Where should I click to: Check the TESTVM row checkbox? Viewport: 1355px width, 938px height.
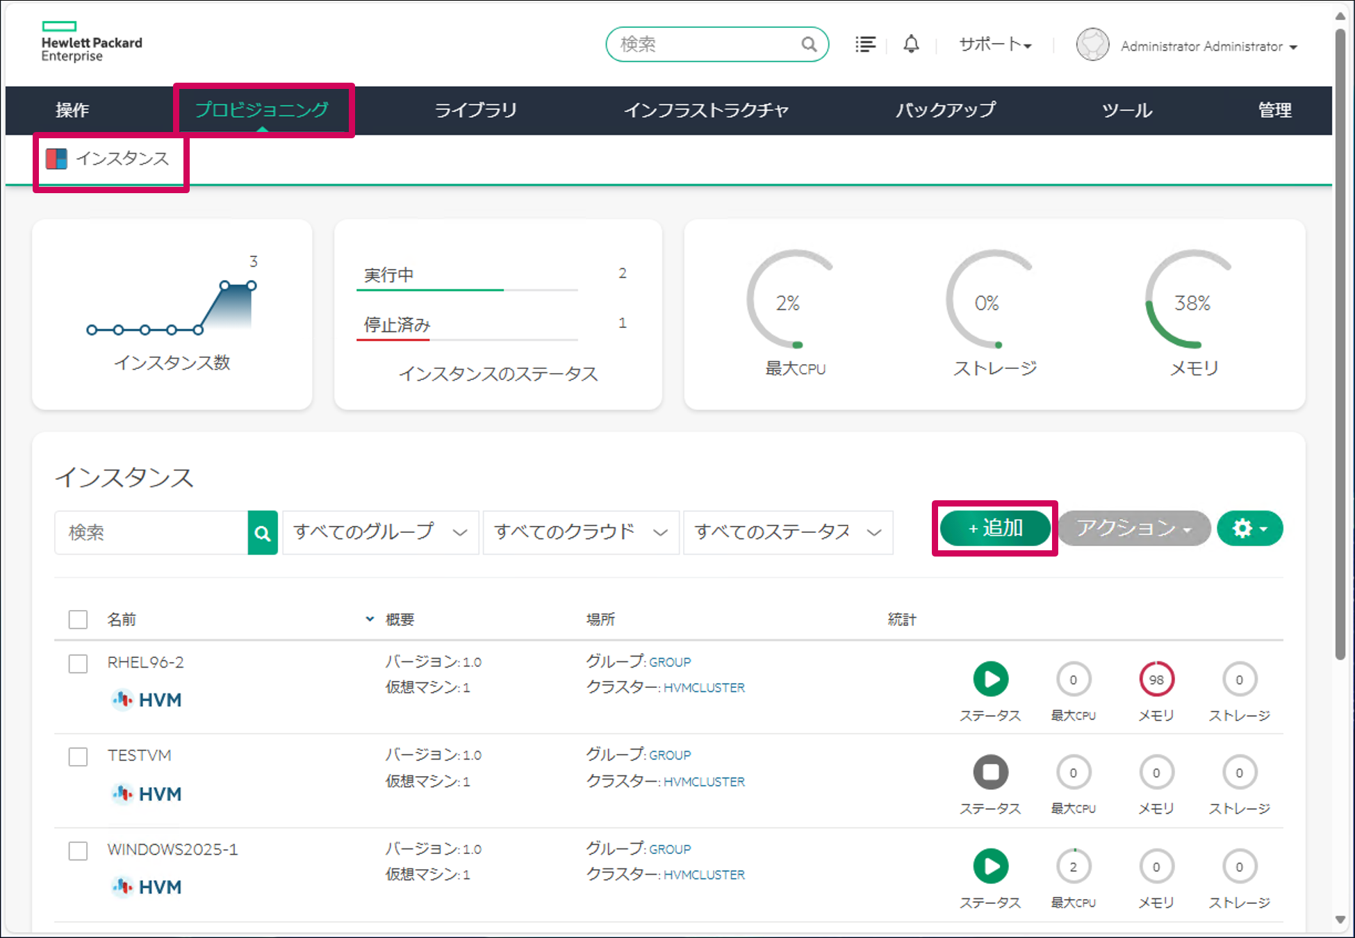point(78,757)
